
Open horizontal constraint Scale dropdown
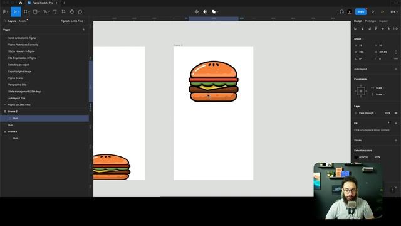380,88
